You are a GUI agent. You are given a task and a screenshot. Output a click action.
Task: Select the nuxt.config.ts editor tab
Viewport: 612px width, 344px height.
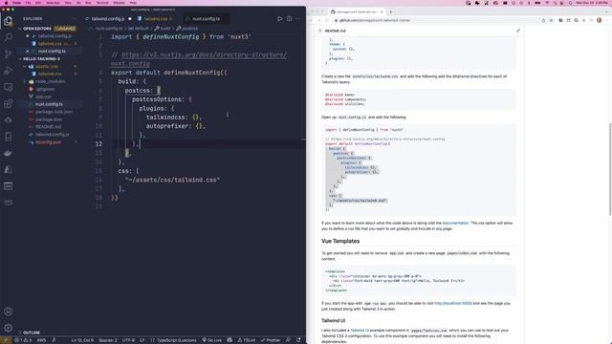[x=206, y=19]
